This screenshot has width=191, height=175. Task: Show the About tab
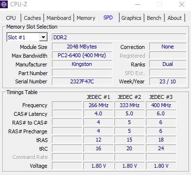175,18
